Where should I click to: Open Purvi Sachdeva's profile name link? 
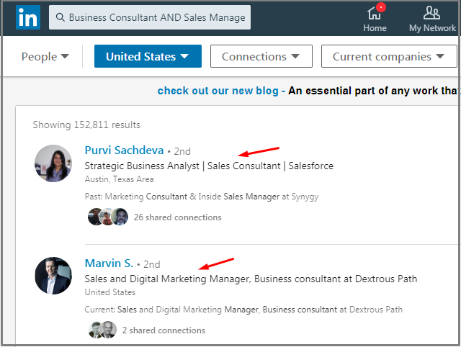124,150
